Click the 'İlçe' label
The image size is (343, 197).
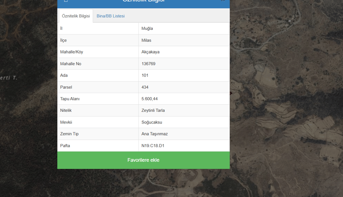(x=63, y=40)
